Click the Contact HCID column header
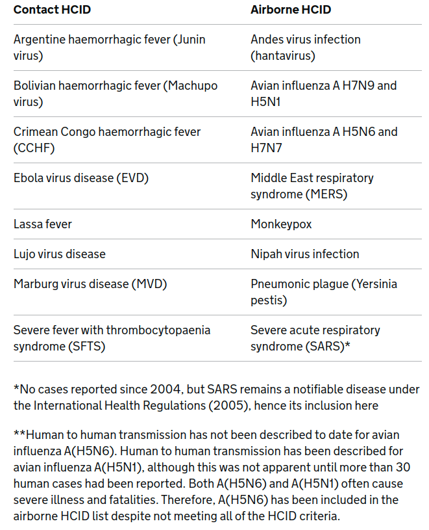Viewport: 429px width, 530px height. (52, 10)
